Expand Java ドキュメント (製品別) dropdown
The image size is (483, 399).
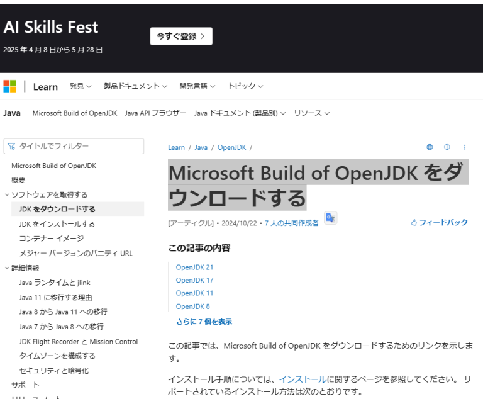pyautogui.click(x=240, y=113)
